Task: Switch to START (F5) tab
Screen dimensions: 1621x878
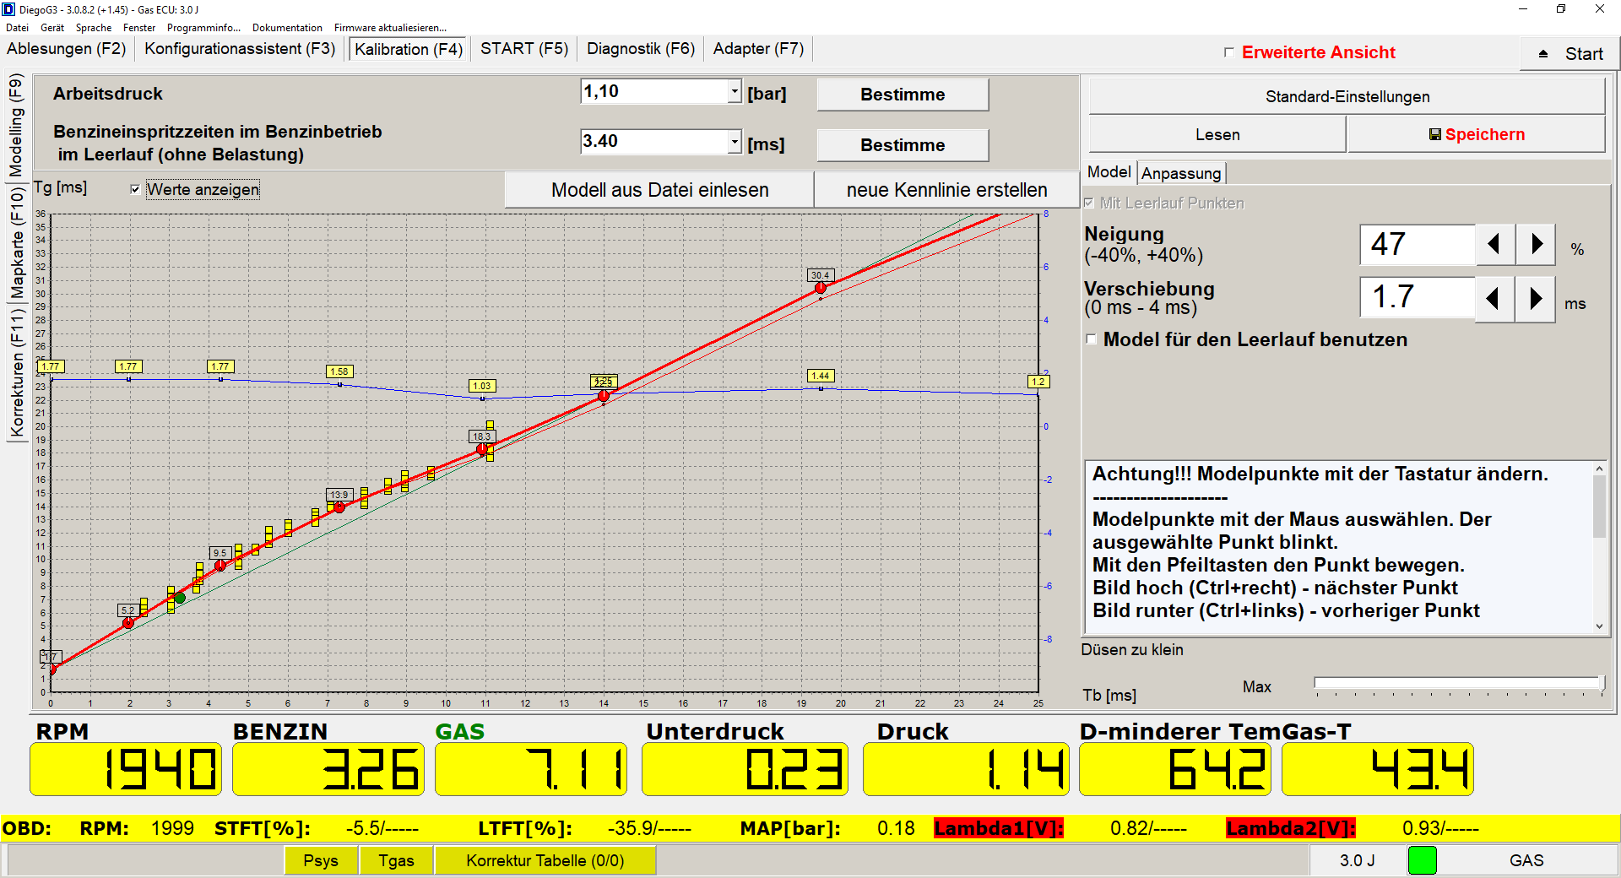Action: (x=524, y=49)
